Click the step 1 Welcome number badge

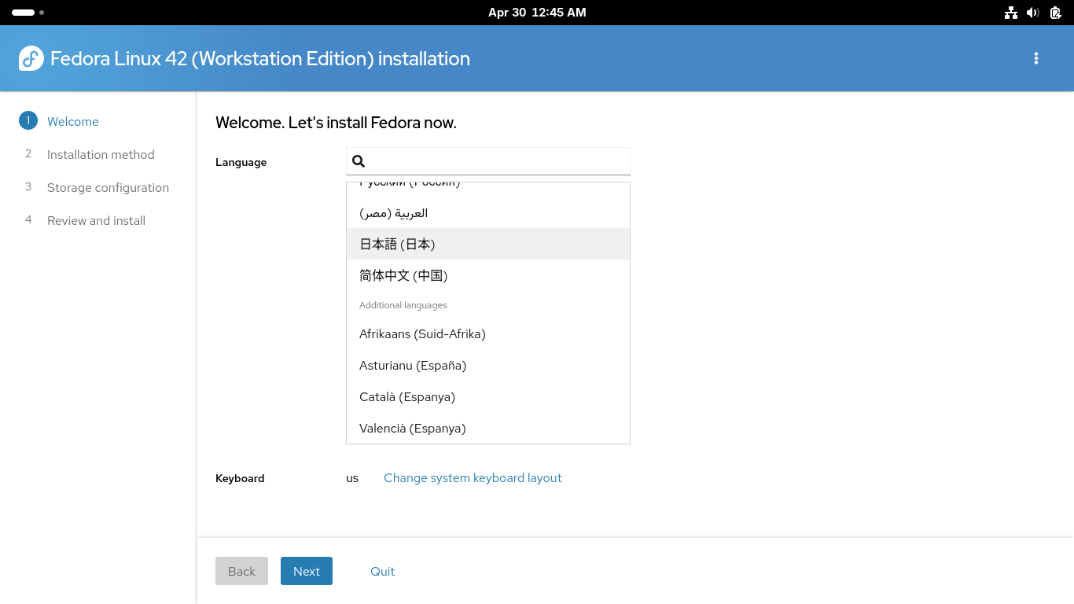coord(28,121)
